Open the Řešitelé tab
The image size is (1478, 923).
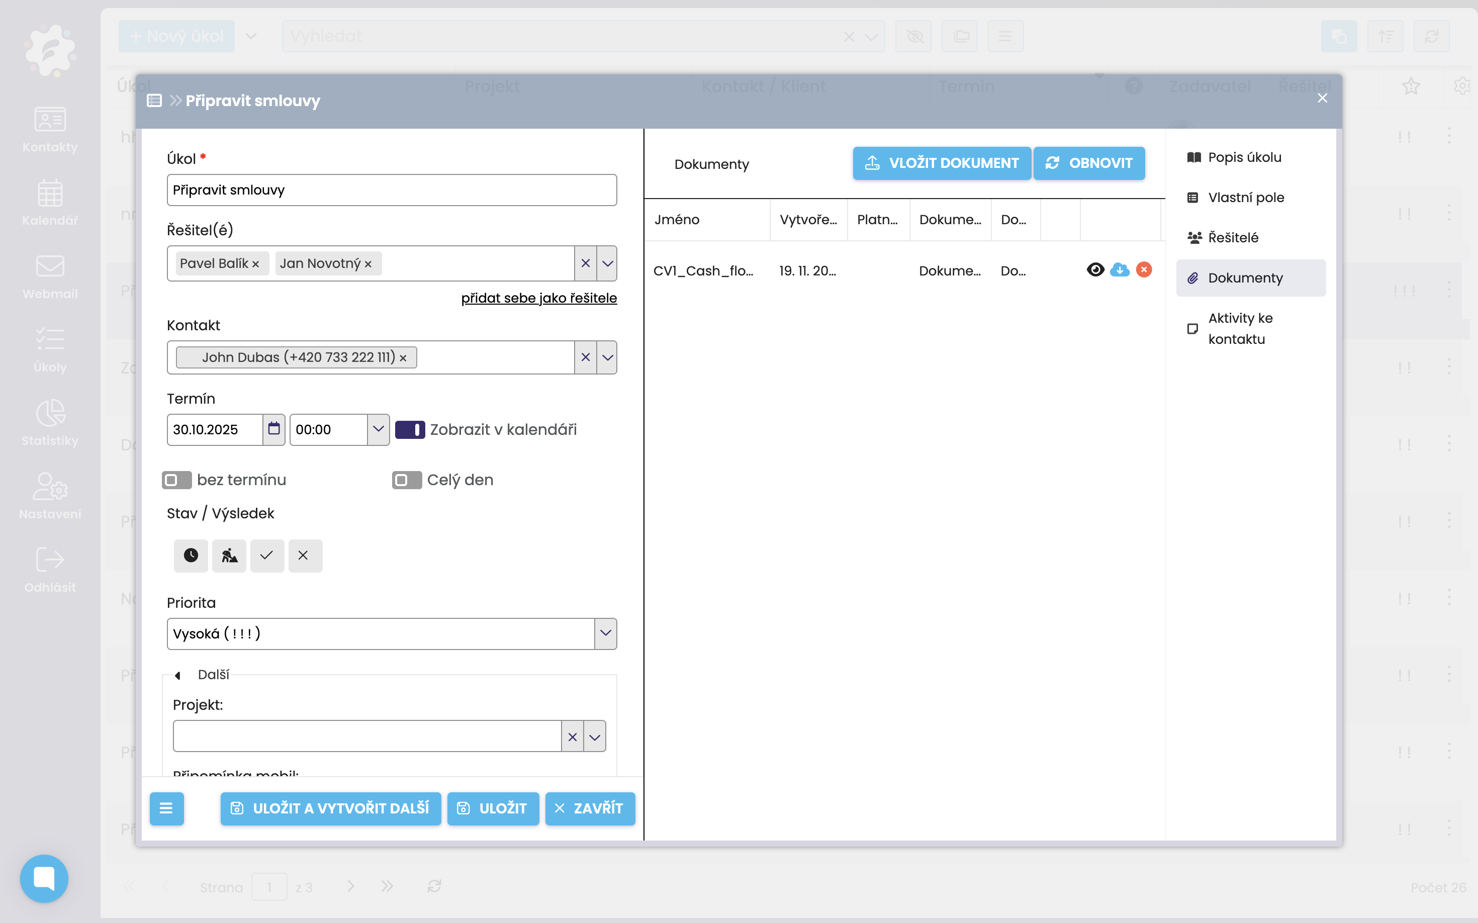pos(1233,237)
